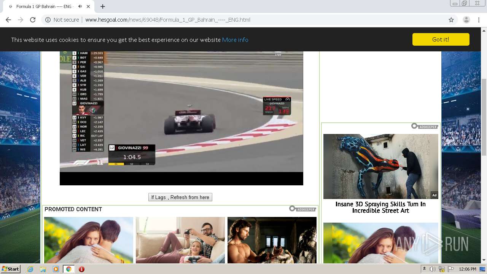Open the Not secure site info icon
Viewport: 487px width, 274px height.
tap(48, 20)
